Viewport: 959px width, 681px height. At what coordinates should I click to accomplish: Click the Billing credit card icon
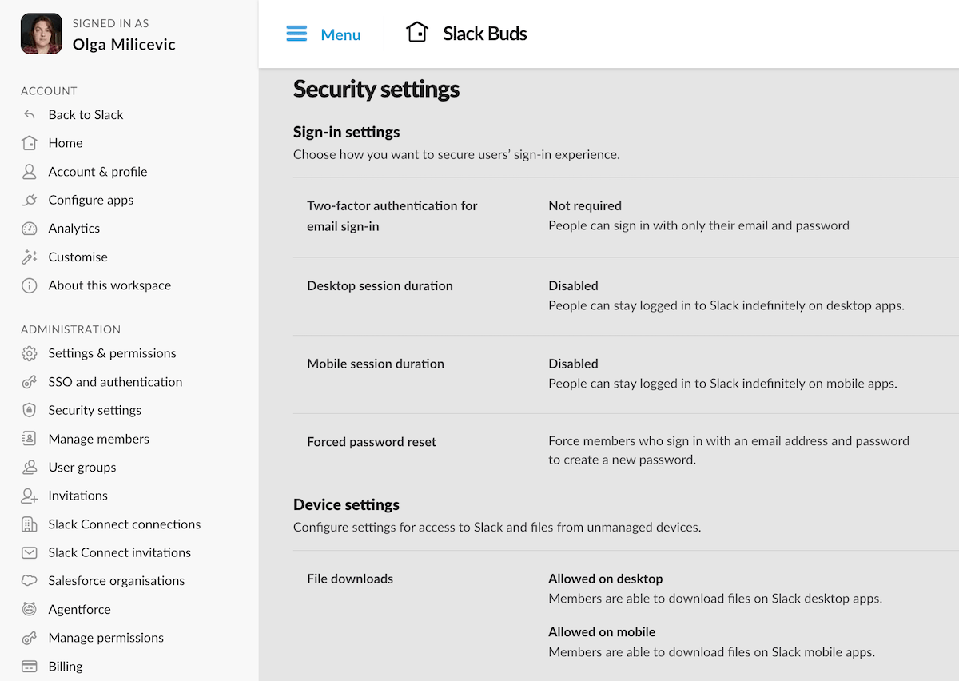(30, 666)
